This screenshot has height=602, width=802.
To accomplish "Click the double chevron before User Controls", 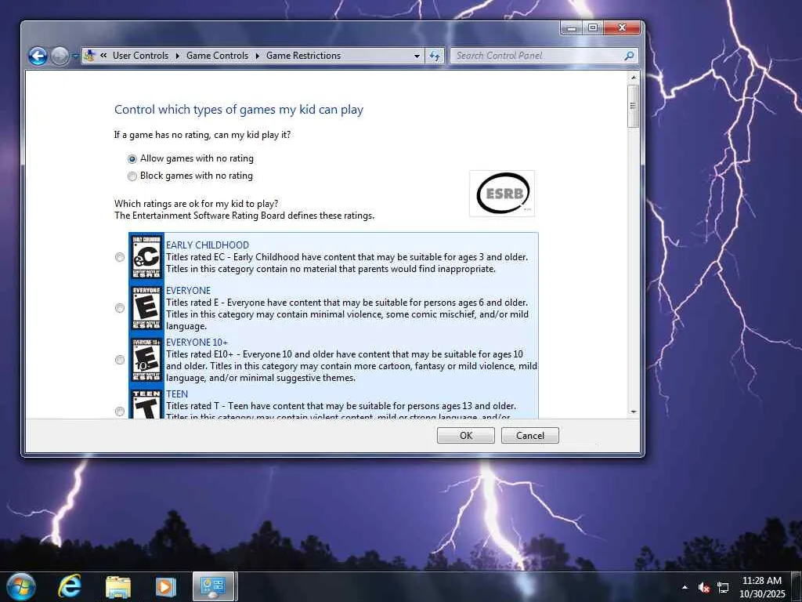I will pos(103,56).
